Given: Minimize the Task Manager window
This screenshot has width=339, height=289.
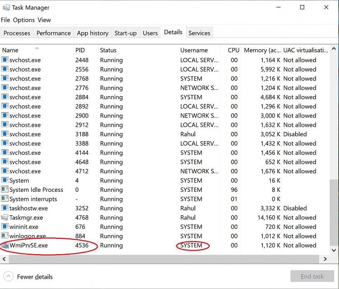Looking at the screenshot, I should [278, 7].
